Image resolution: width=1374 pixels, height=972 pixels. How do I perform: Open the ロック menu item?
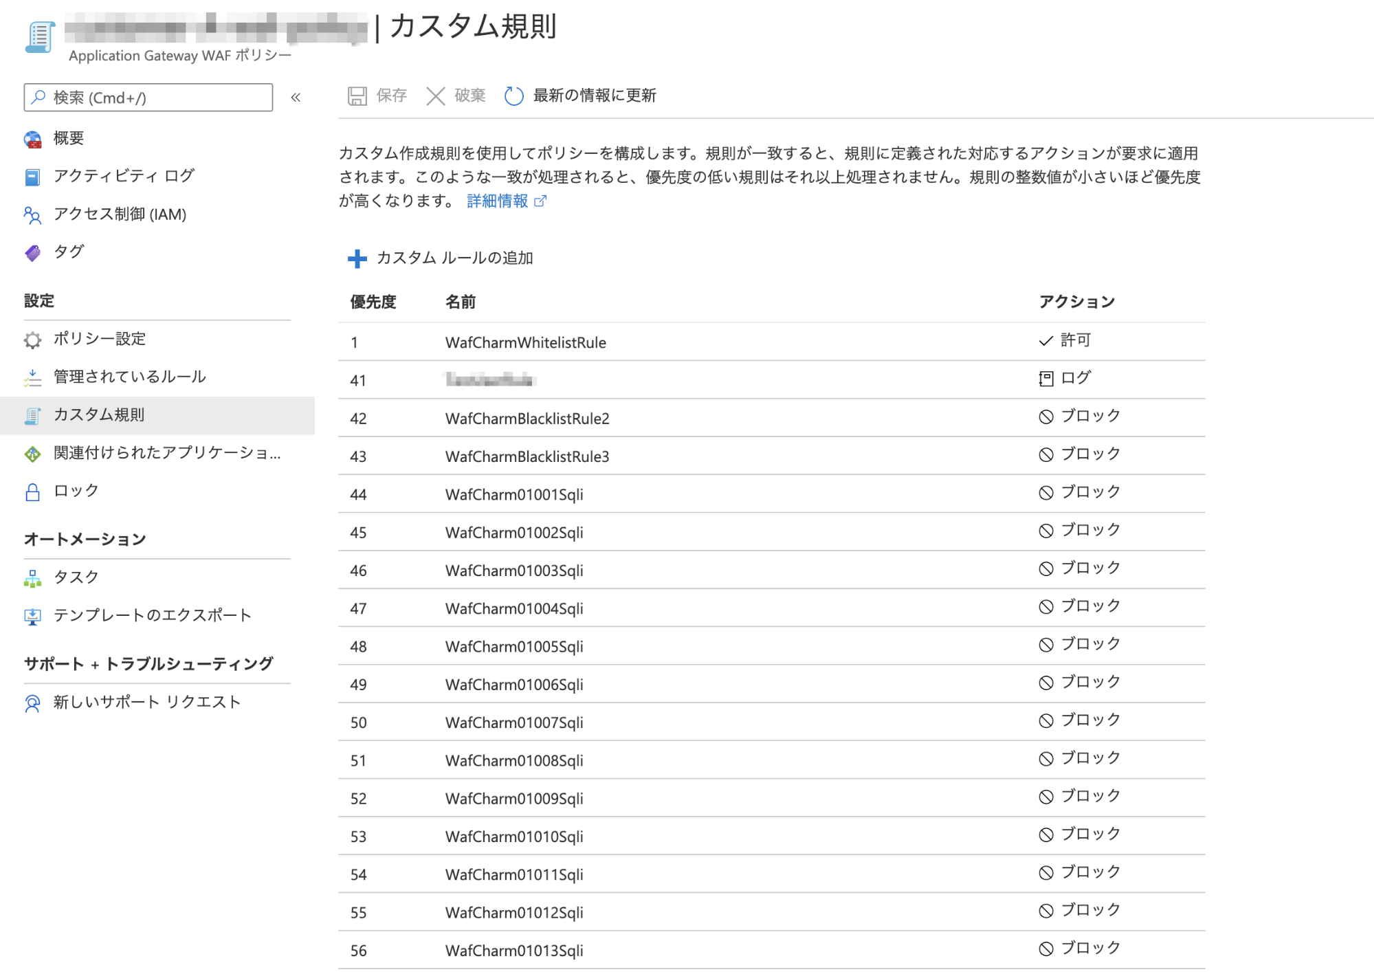tap(76, 491)
